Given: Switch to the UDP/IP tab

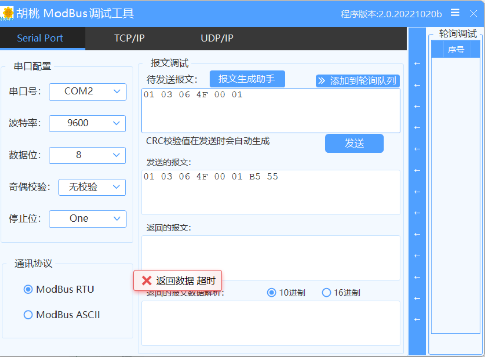Looking at the screenshot, I should point(217,38).
